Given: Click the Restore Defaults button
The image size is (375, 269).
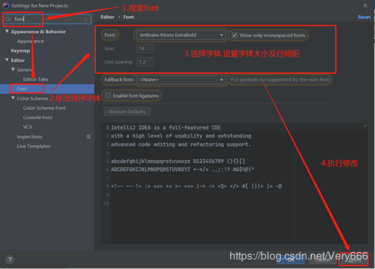Looking at the screenshot, I should pyautogui.click(x=127, y=112).
